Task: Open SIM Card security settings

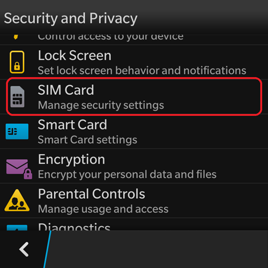Action: pyautogui.click(x=134, y=96)
